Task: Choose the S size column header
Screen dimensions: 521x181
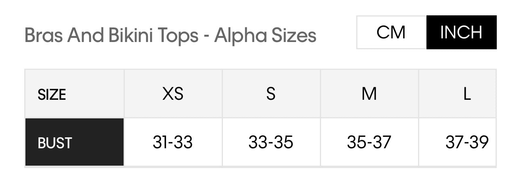Action: pyautogui.click(x=271, y=94)
